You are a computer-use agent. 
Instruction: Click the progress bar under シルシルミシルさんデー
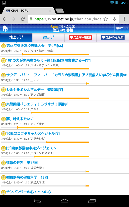(x=45, y=98)
